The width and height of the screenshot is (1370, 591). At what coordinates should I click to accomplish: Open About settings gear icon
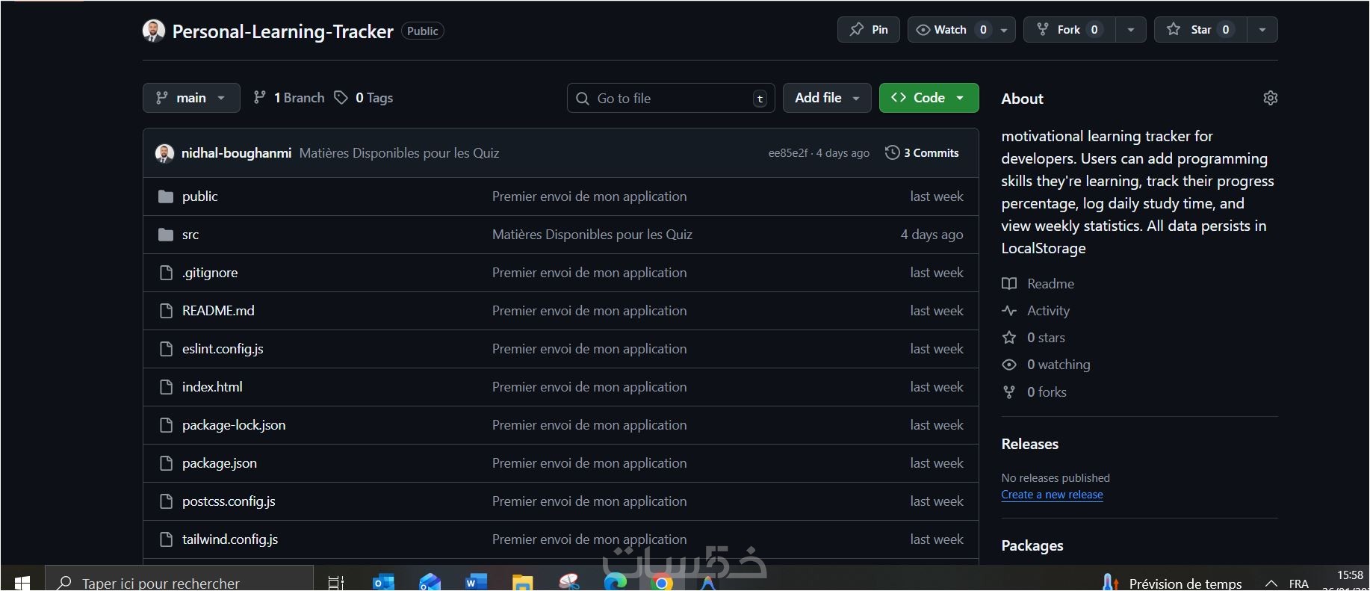1270,98
